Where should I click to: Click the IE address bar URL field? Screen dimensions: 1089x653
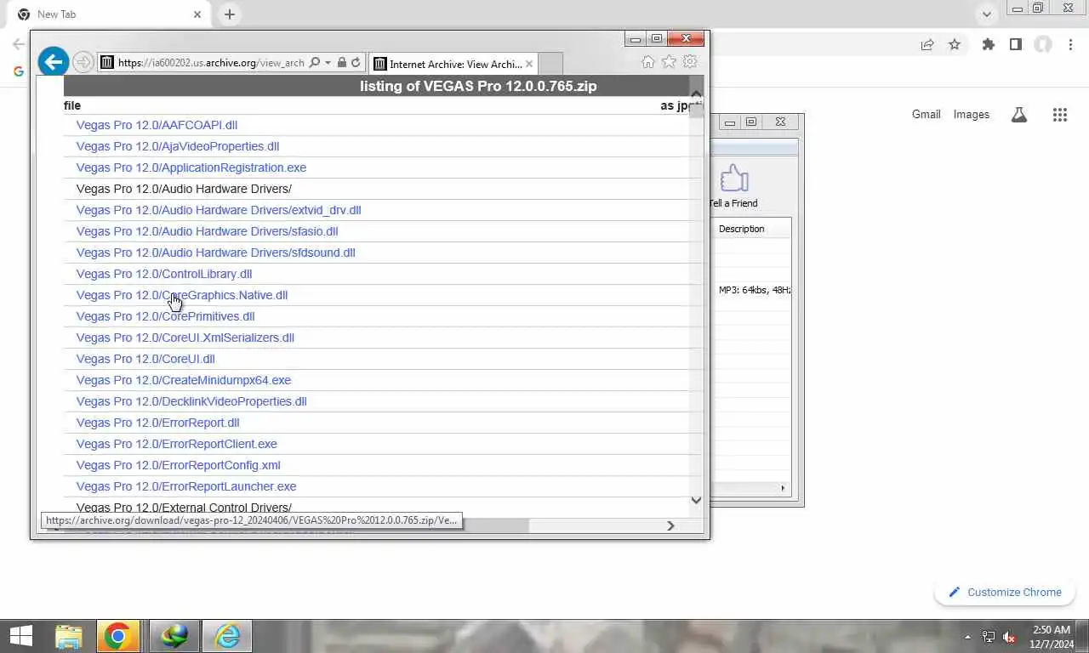[211, 63]
